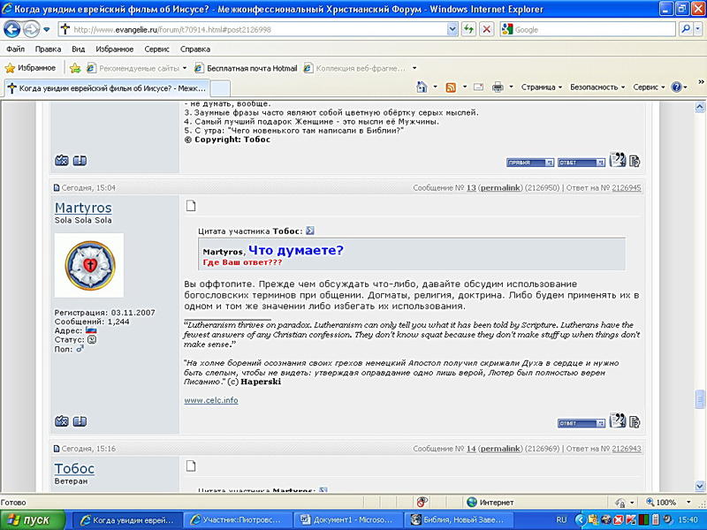Open the Home page icon in toolbar
The height and width of the screenshot is (530, 707).
coord(422,87)
